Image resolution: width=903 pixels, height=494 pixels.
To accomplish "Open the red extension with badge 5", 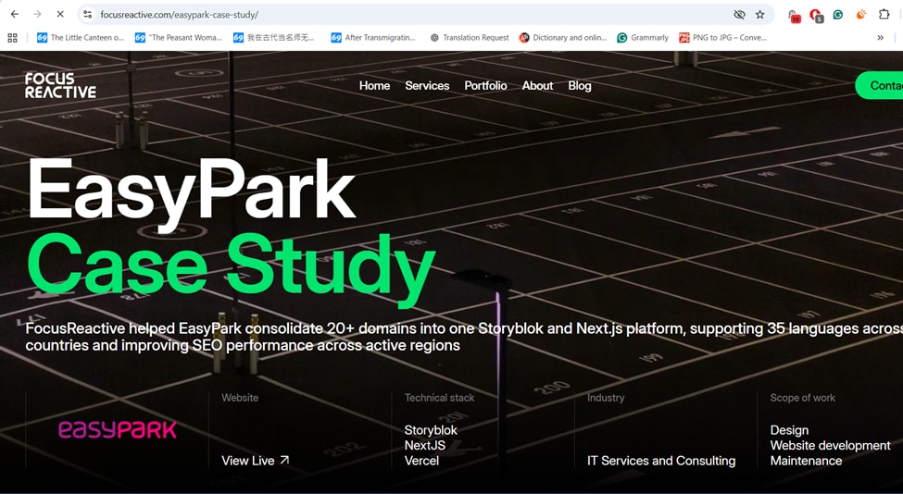I will (x=816, y=16).
